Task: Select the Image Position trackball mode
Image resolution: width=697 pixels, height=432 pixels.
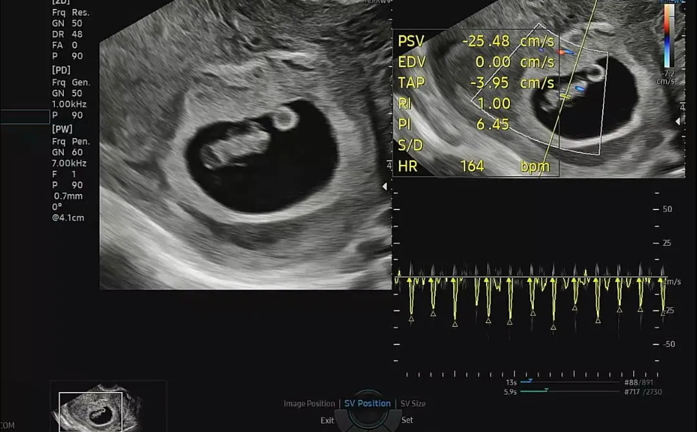Action: (309, 404)
